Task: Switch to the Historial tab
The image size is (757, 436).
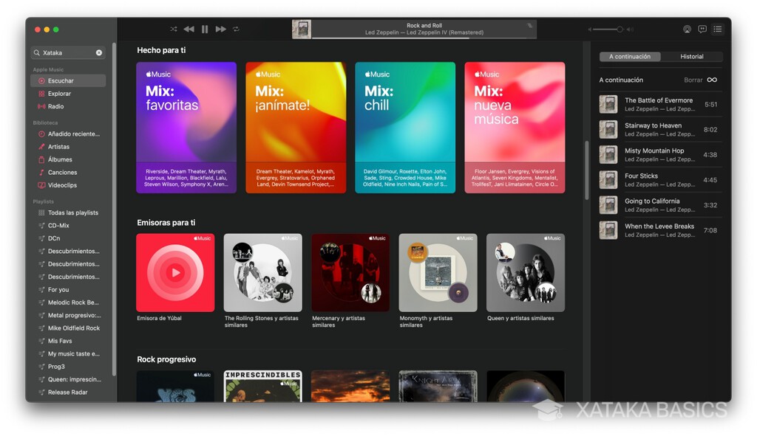Action: (x=693, y=56)
